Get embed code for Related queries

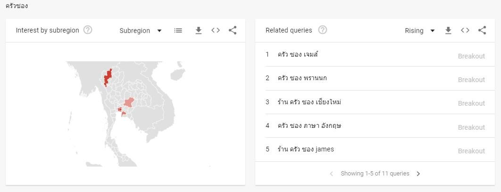pos(465,31)
